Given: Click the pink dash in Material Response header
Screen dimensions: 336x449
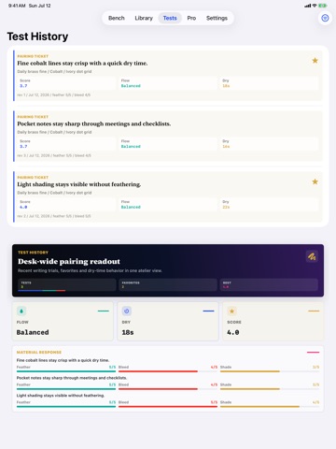Looking at the screenshot, I should (x=313, y=353).
